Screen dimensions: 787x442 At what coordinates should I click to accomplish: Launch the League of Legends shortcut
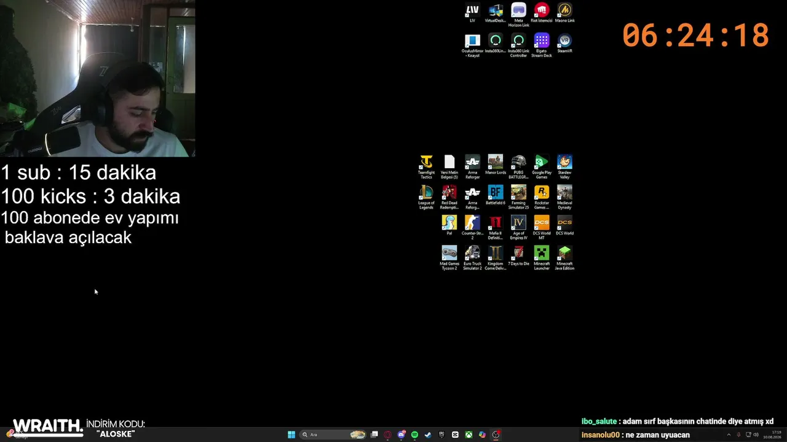(426, 198)
